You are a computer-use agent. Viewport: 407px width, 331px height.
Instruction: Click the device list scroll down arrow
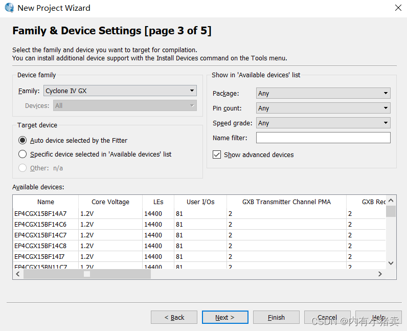pos(391,263)
